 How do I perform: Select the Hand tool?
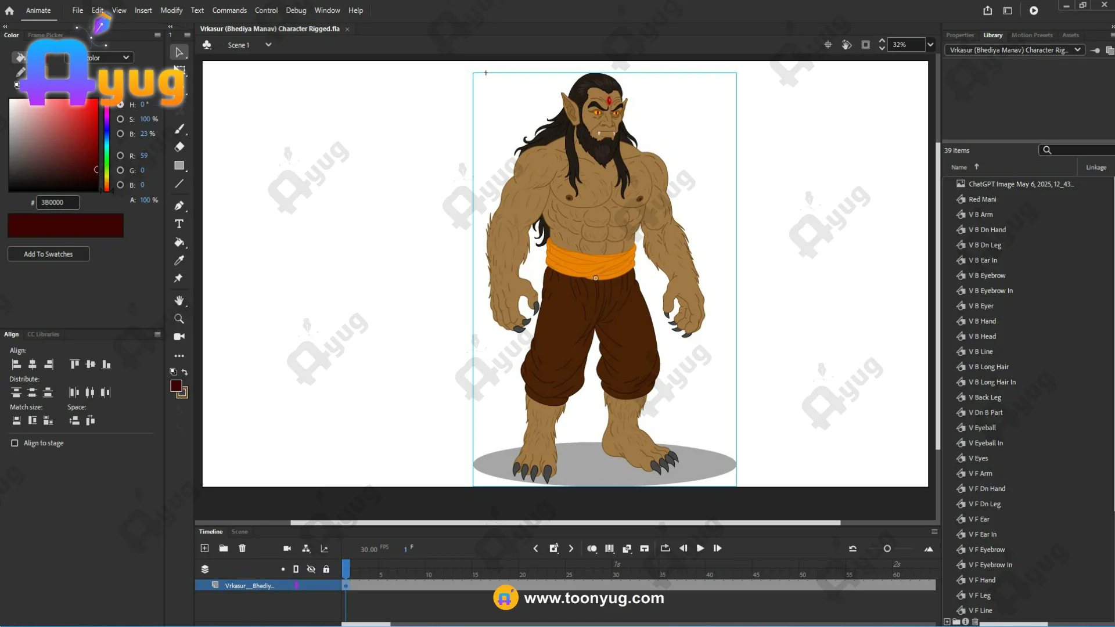(x=179, y=300)
